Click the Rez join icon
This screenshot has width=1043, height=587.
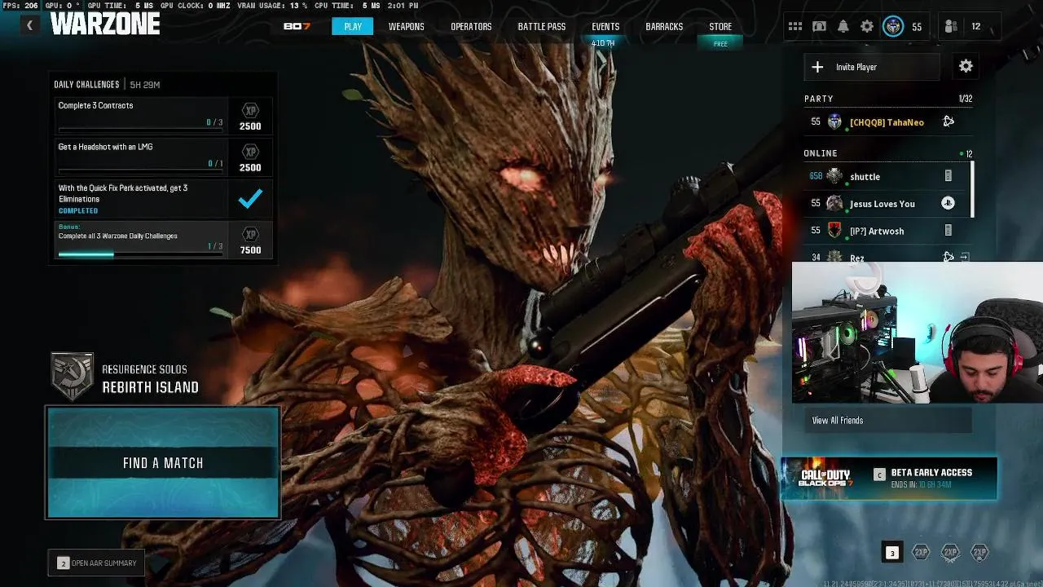[965, 257]
